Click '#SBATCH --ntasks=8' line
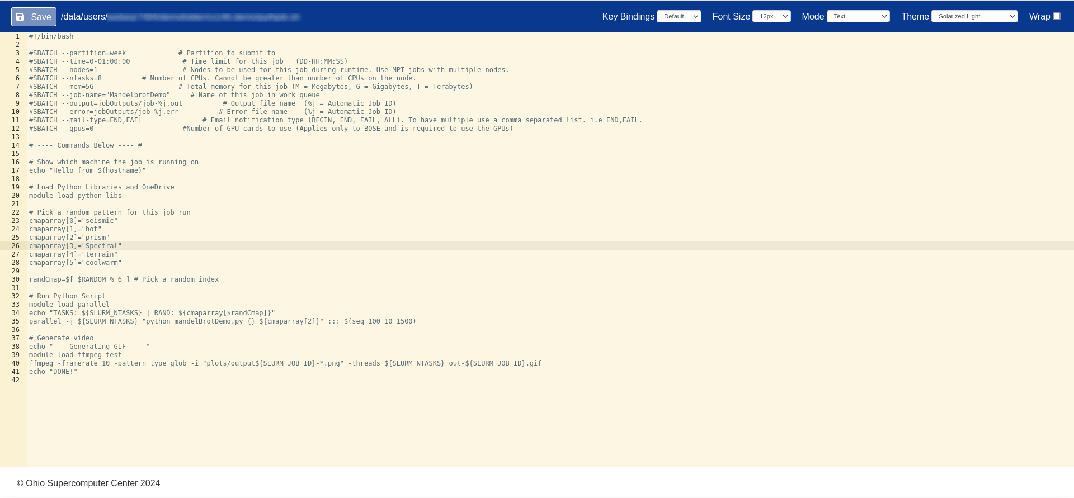Image resolution: width=1074 pixels, height=498 pixels. point(65,78)
